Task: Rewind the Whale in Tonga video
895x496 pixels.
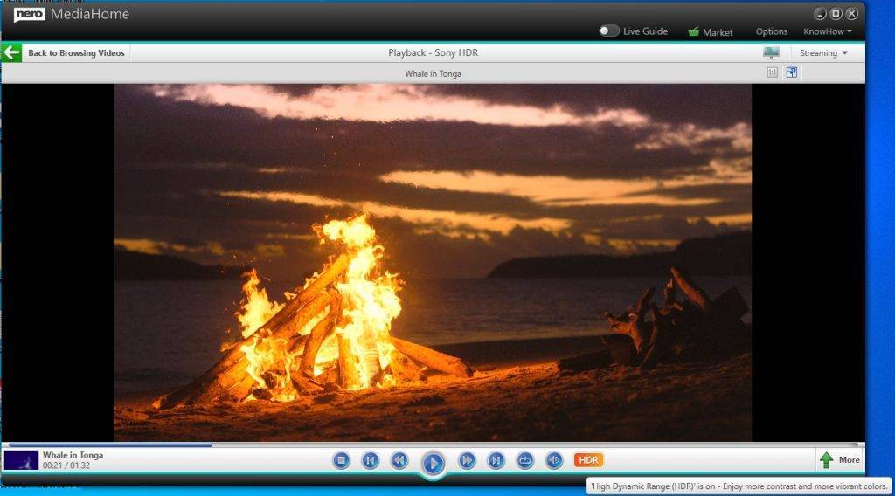Action: tap(399, 460)
